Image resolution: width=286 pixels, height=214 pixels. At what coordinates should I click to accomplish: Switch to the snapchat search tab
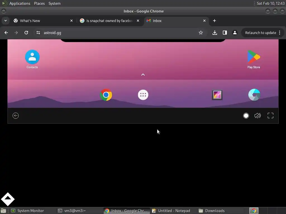pos(109,21)
